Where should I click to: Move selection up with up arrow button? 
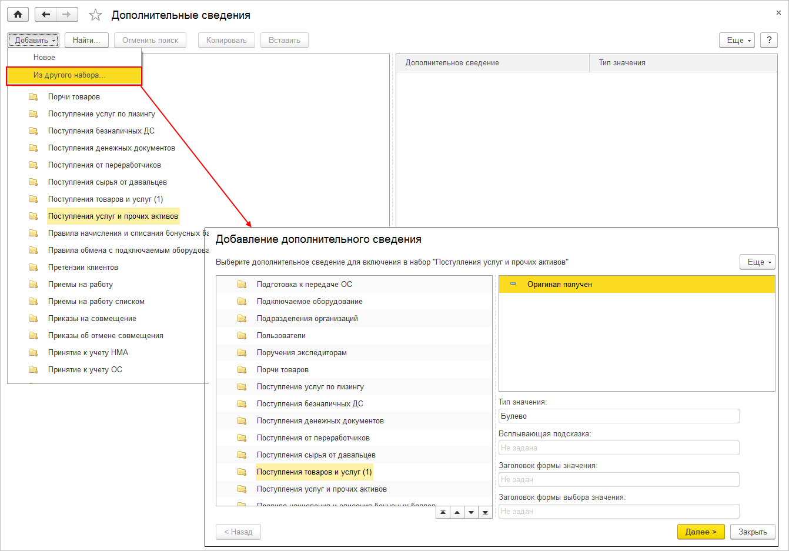click(457, 512)
